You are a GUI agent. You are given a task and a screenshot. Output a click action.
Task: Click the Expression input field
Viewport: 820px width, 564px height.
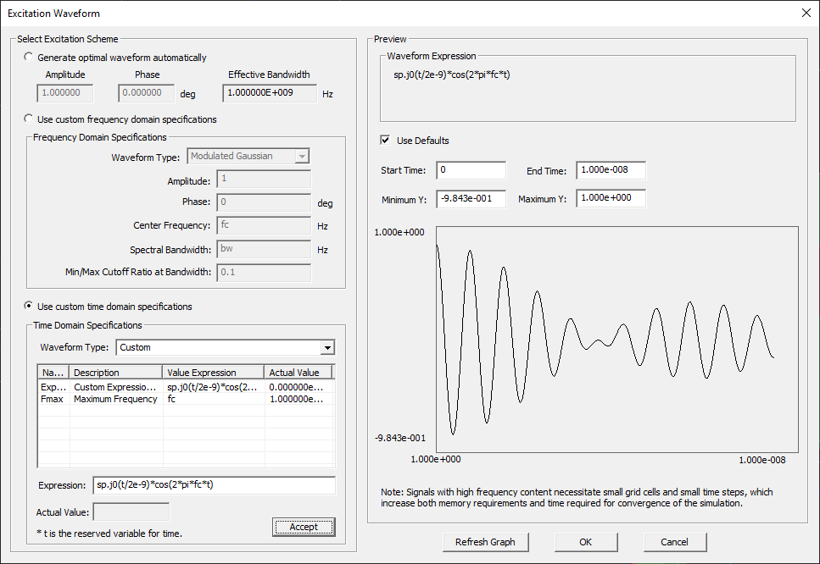point(214,485)
